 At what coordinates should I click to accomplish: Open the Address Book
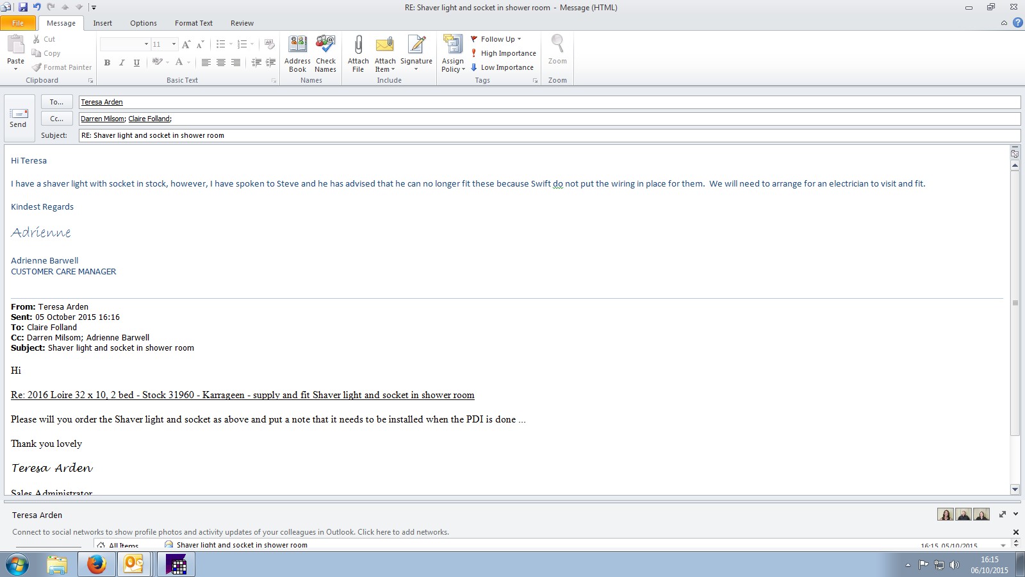(x=297, y=46)
